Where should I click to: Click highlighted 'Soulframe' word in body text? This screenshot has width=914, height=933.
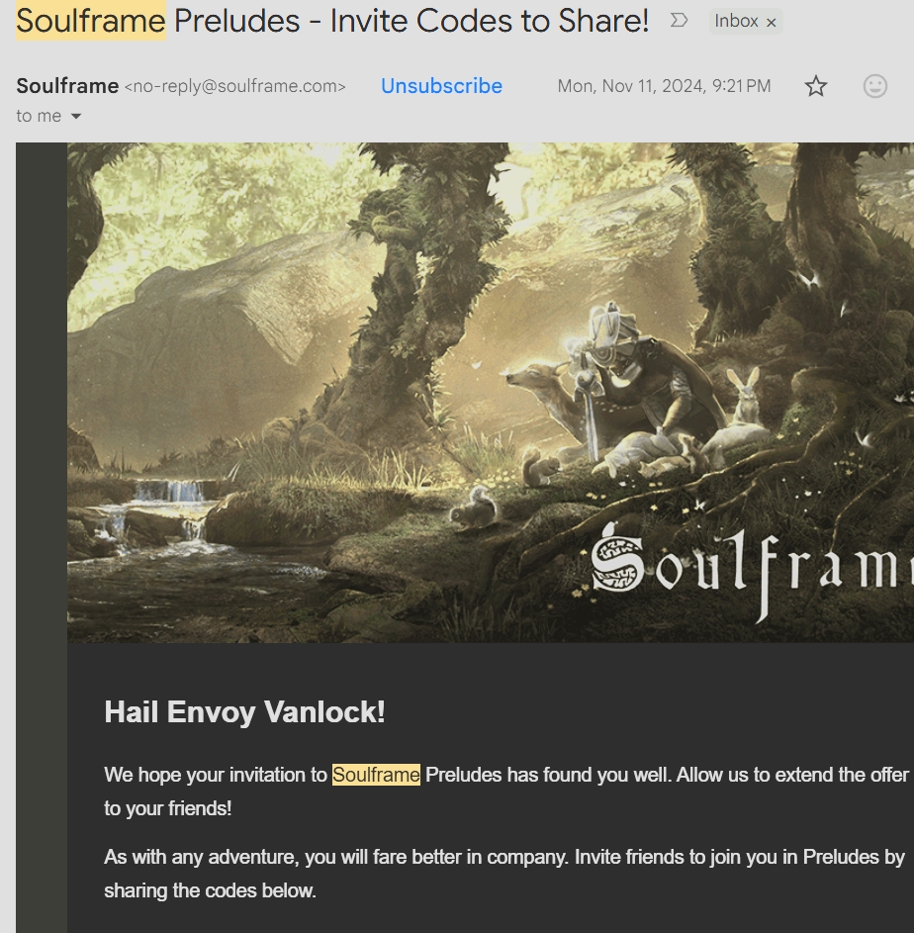coord(376,775)
